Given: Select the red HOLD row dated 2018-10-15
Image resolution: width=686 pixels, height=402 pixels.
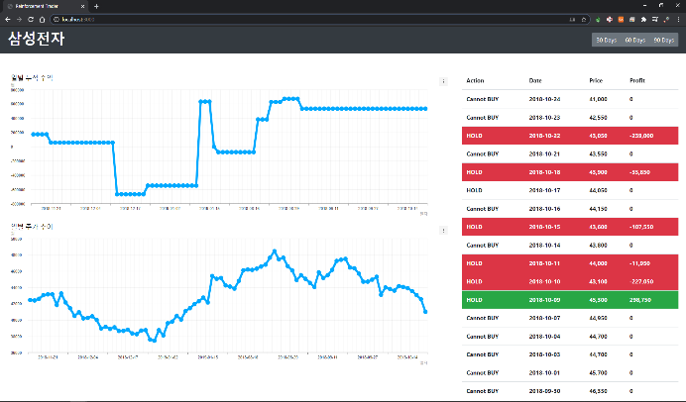Looking at the screenshot, I should click(x=570, y=227).
